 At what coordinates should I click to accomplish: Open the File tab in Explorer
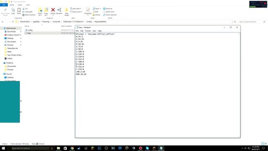click(x=4, y=5)
